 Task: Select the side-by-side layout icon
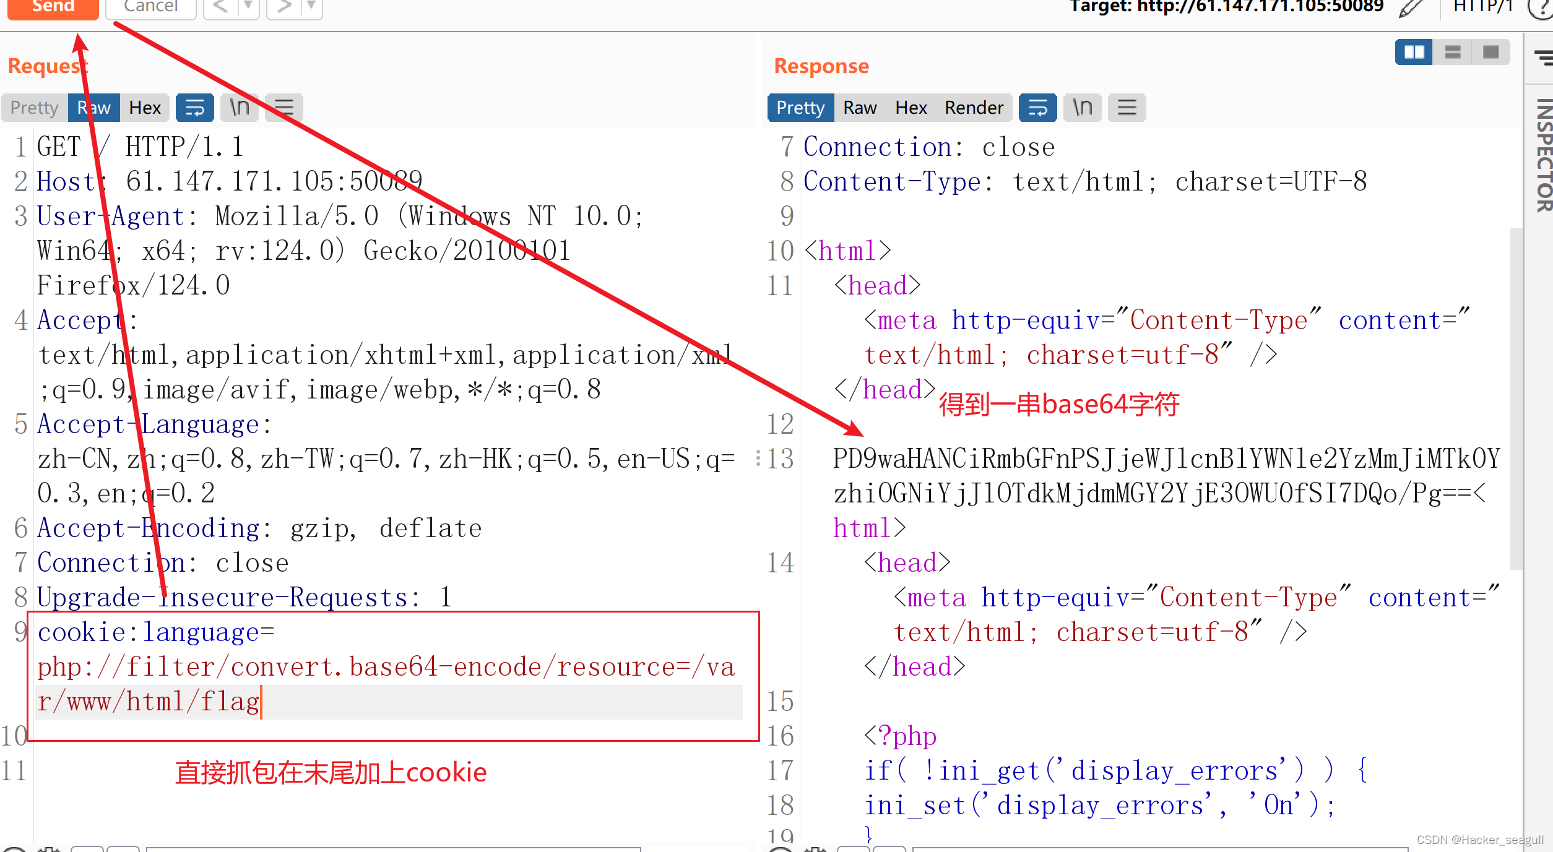(x=1414, y=53)
